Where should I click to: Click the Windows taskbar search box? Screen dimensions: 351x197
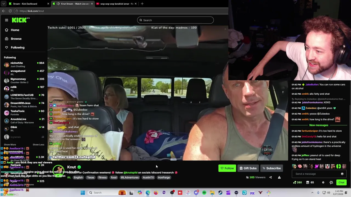107,193
